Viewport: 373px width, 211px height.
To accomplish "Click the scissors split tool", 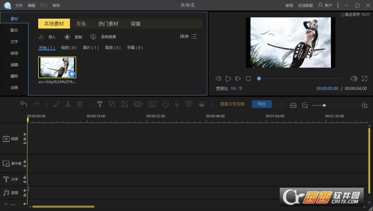I will [68, 104].
